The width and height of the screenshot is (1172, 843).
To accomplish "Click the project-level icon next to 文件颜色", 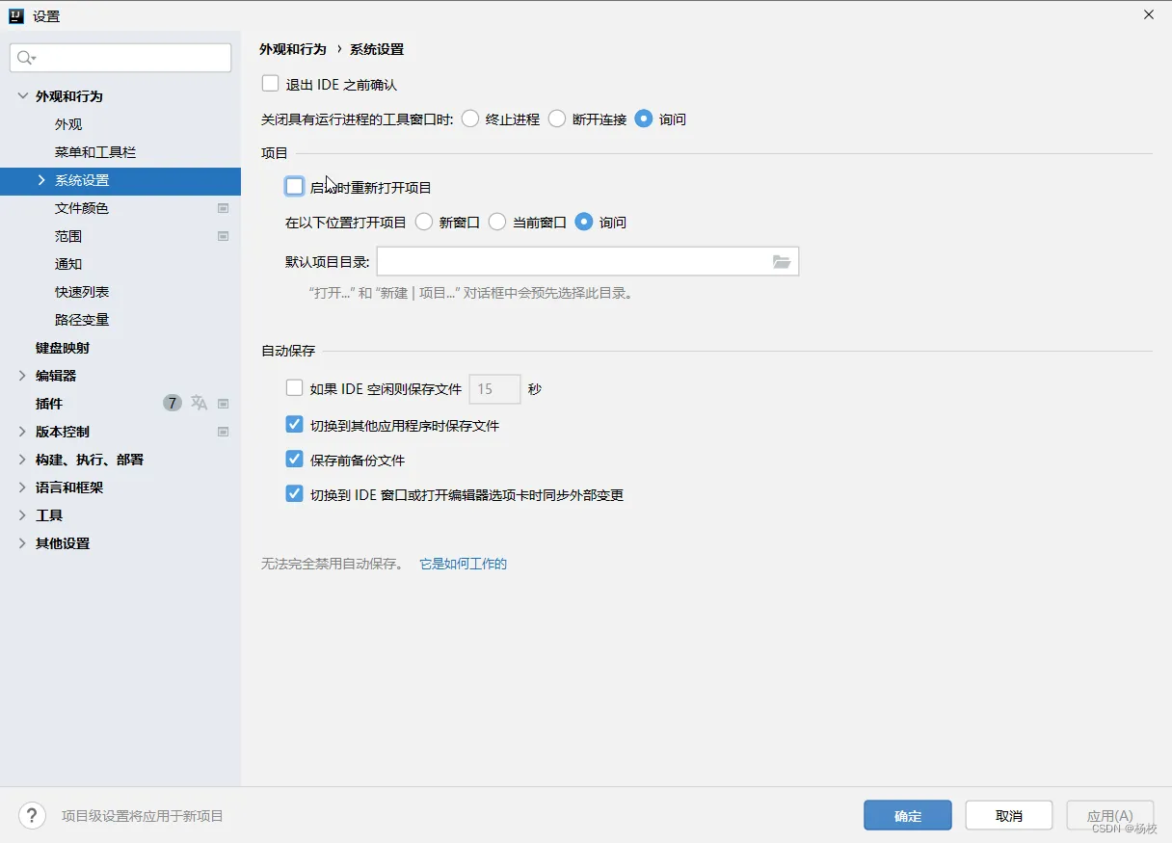I will click(223, 208).
